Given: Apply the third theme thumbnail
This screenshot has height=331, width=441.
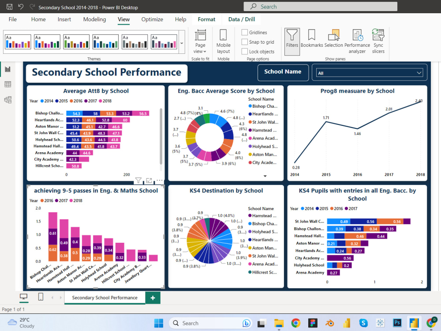Looking at the screenshot, I should click(76, 41).
